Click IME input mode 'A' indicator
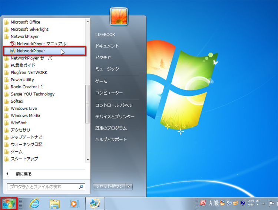This screenshot has height=210, width=278. click(211, 203)
